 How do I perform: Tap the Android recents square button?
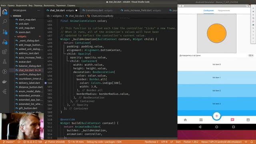click(x=234, y=127)
